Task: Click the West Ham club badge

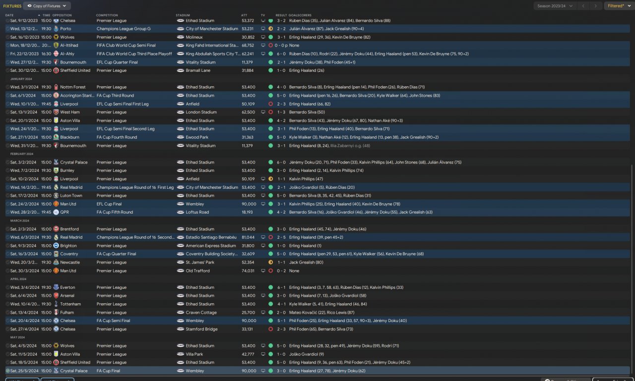Action: 56,112
